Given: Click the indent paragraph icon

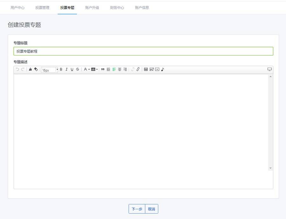Looking at the screenshot, I should [x=108, y=69].
